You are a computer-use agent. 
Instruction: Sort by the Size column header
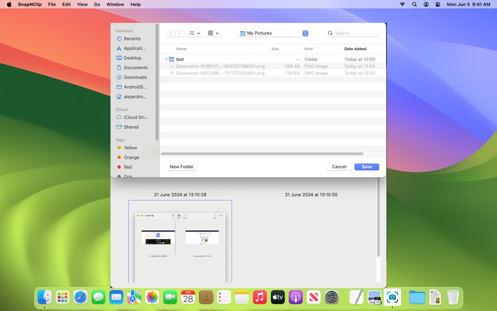tap(275, 49)
